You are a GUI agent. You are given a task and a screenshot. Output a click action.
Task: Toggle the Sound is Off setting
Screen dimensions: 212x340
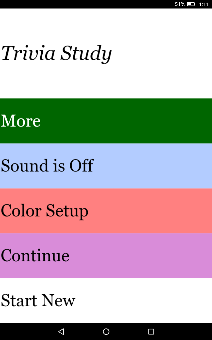point(47,166)
